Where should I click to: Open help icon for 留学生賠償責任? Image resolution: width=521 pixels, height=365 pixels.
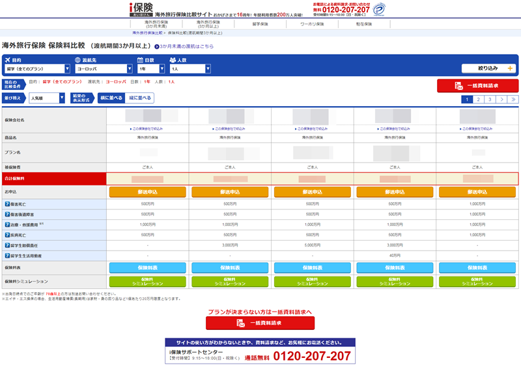coord(7,245)
